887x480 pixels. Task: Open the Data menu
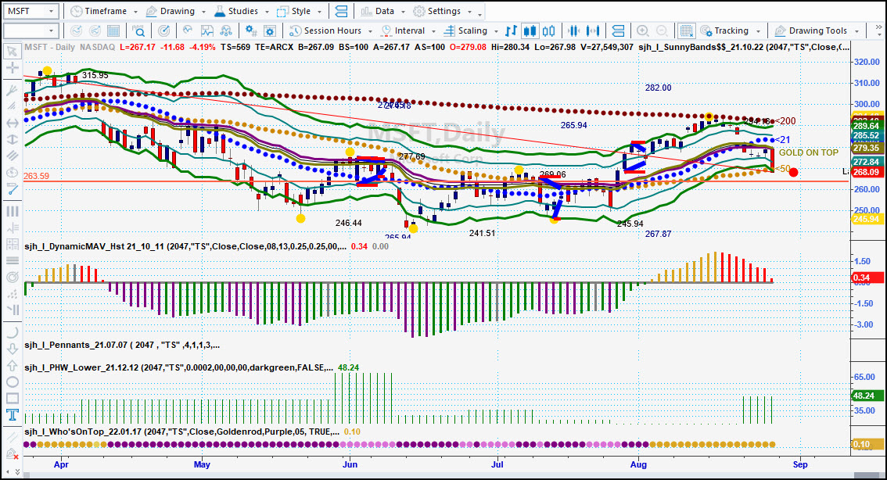[382, 11]
